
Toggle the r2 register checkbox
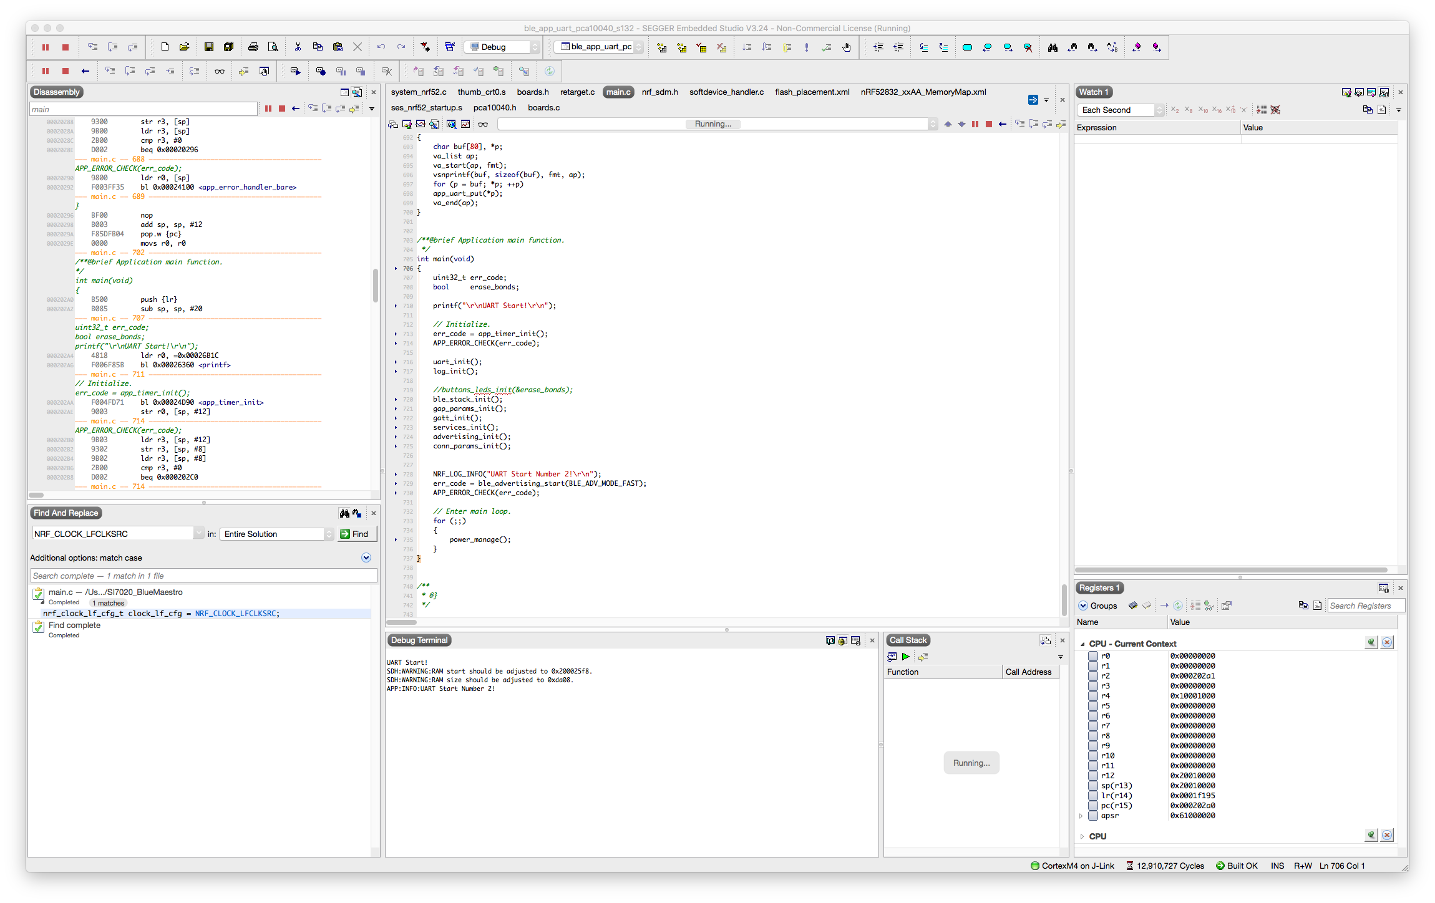pyautogui.click(x=1093, y=676)
